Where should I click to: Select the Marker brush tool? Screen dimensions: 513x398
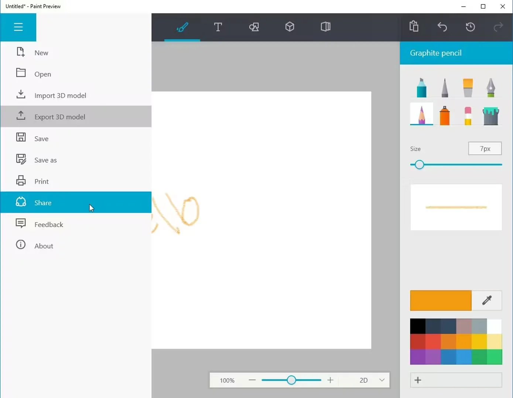coord(421,88)
